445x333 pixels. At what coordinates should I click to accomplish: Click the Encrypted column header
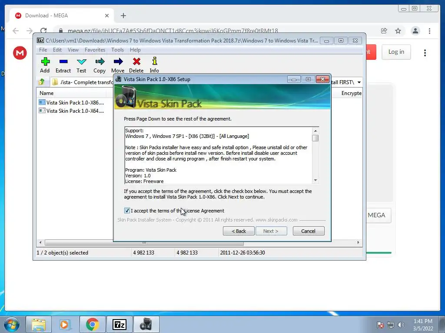pyautogui.click(x=351, y=93)
